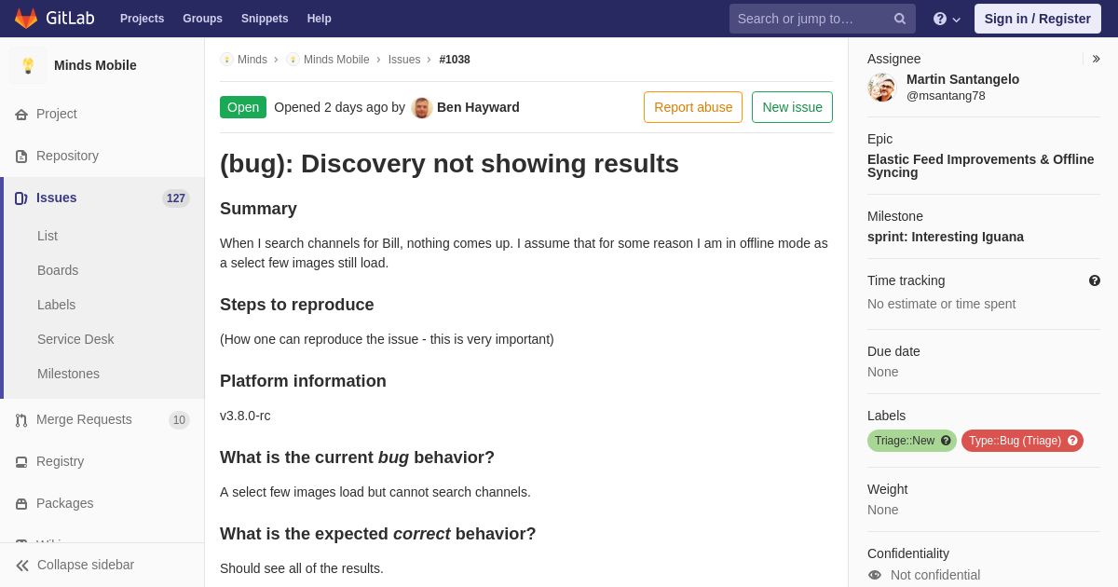Click the Type::Bug label help icon
1118x587 pixels.
point(1072,441)
